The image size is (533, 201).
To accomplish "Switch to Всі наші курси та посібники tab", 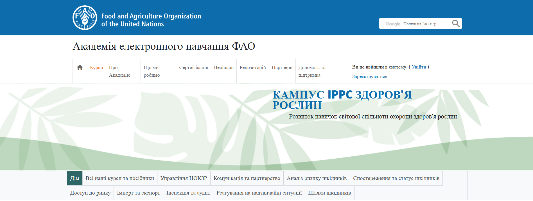I will (120, 178).
